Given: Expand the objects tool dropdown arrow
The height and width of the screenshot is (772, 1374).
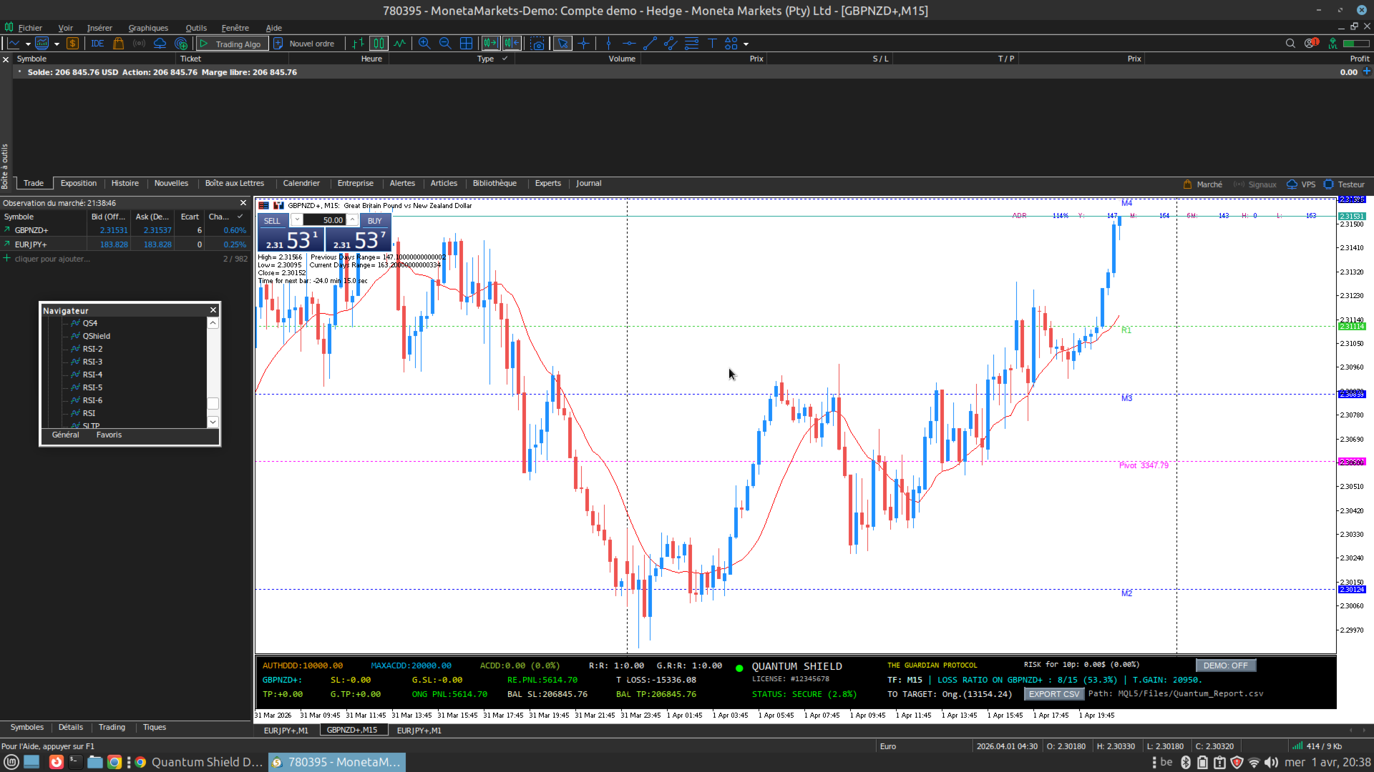Looking at the screenshot, I should click(x=746, y=44).
